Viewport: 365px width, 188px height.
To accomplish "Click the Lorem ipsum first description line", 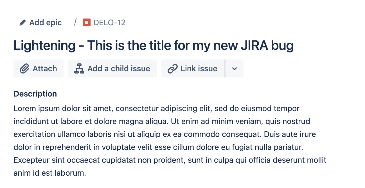I will click(156, 108).
